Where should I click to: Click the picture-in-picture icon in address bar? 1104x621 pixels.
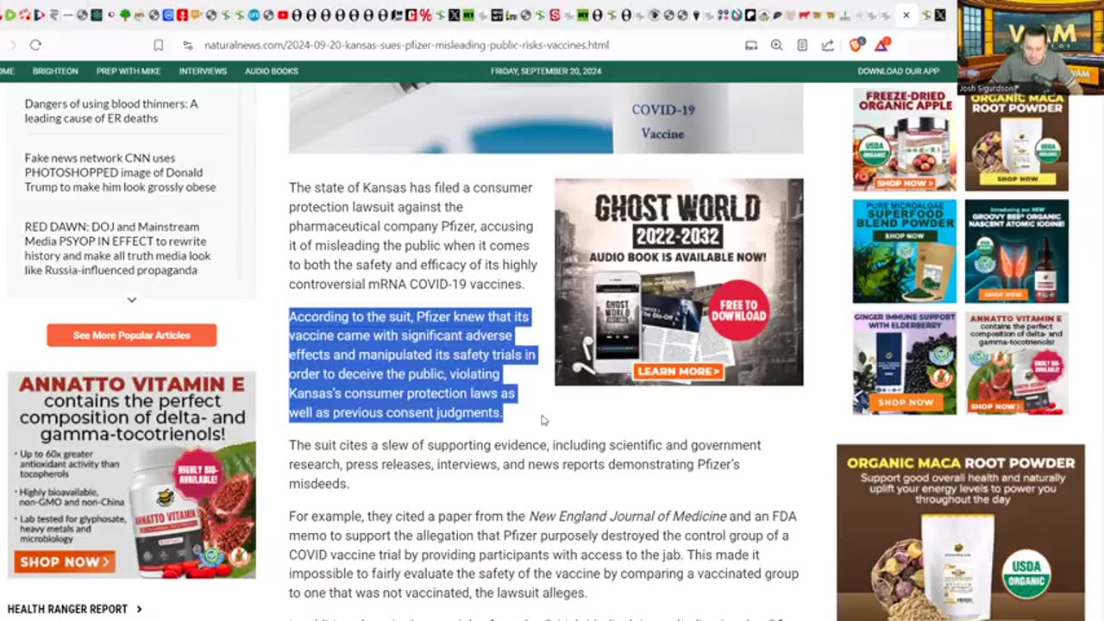[751, 45]
